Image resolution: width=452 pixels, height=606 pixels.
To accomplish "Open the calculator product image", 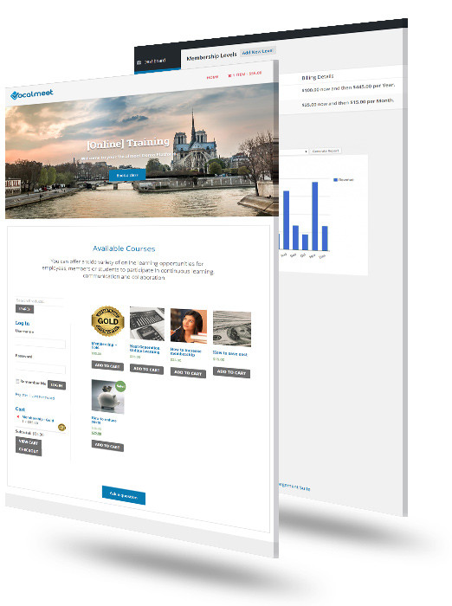I will click(x=147, y=324).
